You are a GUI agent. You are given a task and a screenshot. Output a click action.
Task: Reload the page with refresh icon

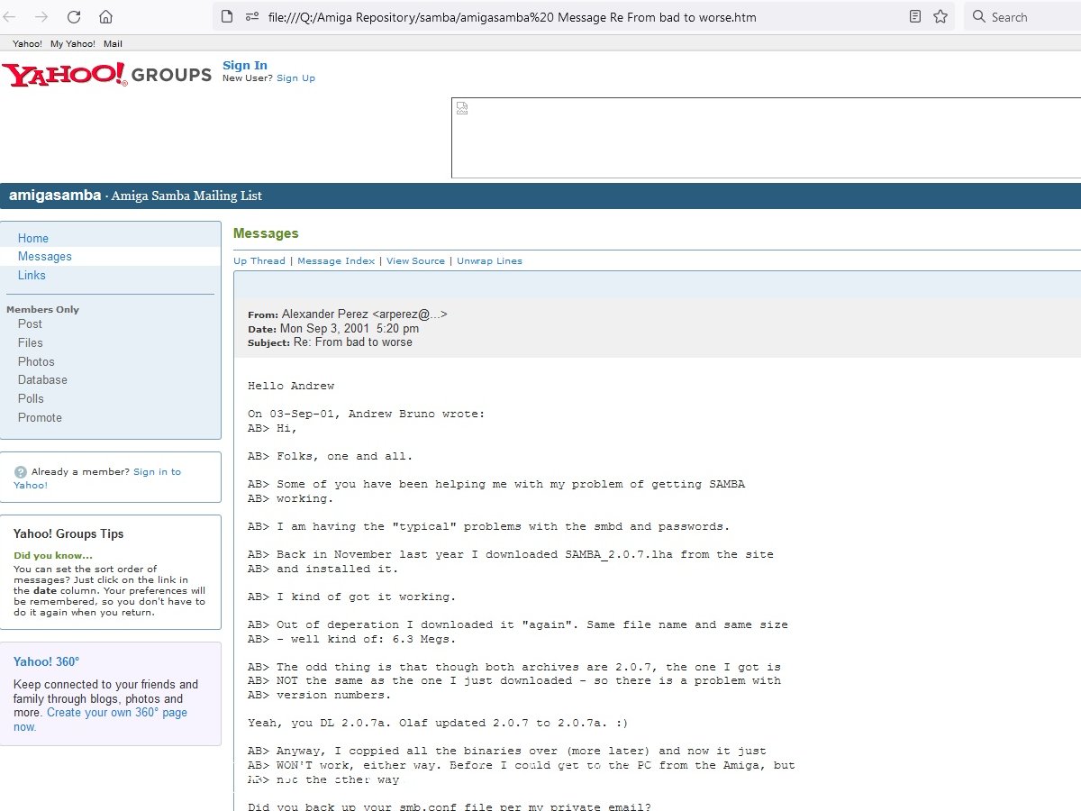[x=74, y=16]
